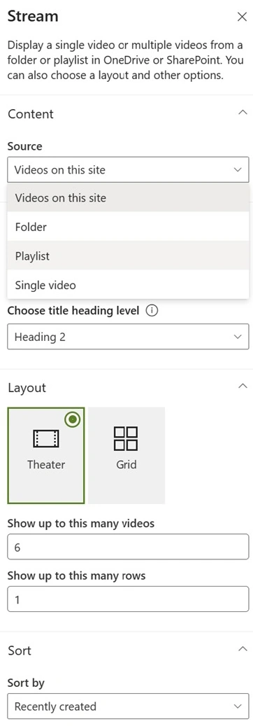The height and width of the screenshot is (726, 253).
Task: Open the Source dropdown
Action: 128,169
